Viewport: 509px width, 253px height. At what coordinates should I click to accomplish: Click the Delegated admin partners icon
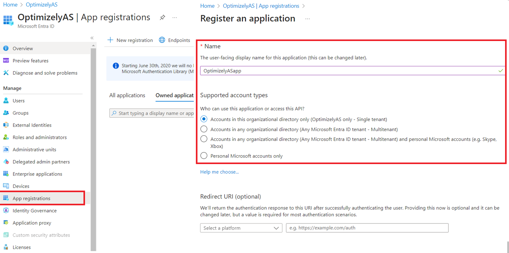click(x=6, y=162)
